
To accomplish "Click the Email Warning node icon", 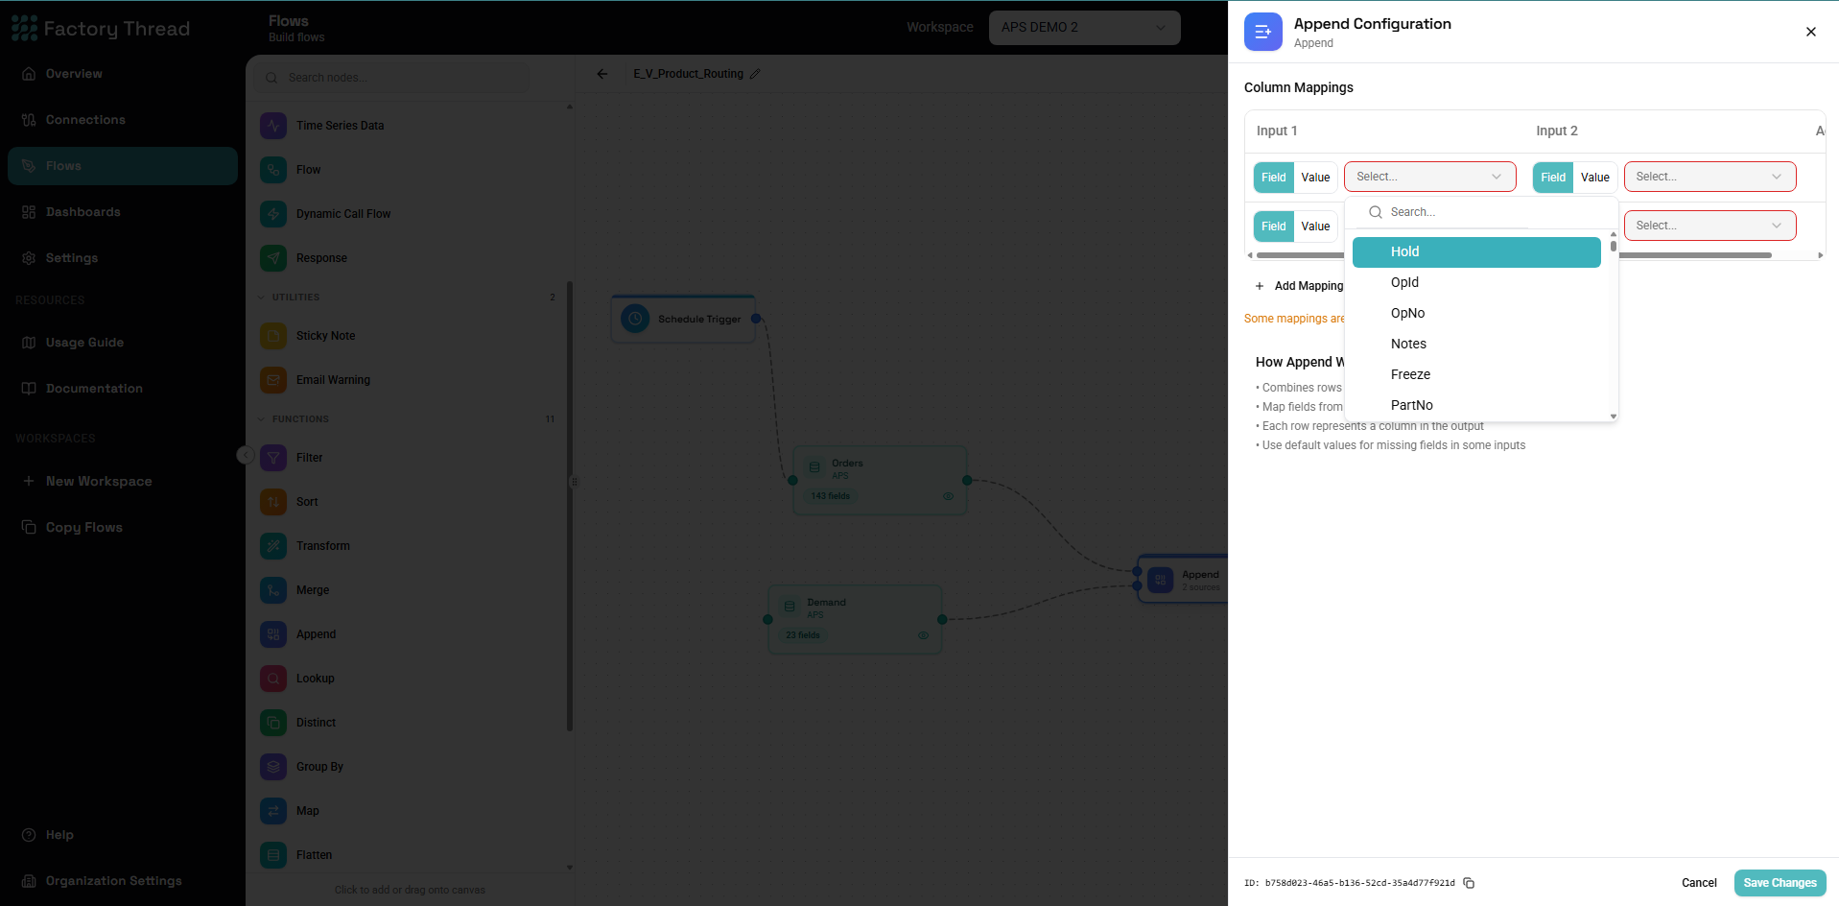I will point(273,380).
